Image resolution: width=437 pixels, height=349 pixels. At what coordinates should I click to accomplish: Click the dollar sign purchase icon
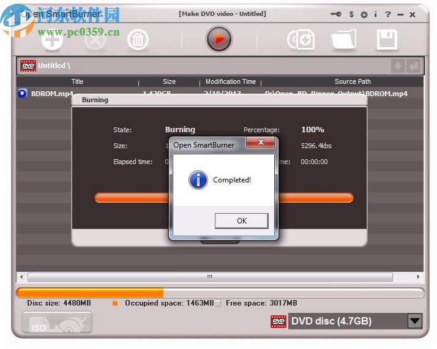[x=351, y=14]
